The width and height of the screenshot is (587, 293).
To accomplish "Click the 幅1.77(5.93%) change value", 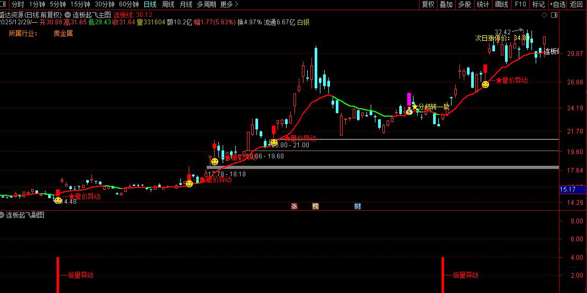I will (215, 22).
